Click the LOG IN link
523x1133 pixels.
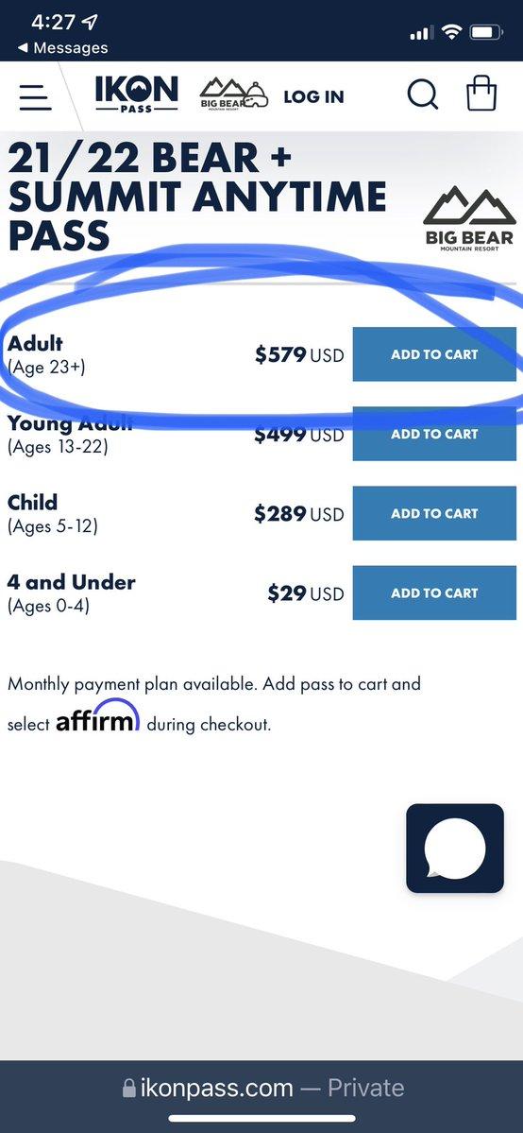pos(313,96)
